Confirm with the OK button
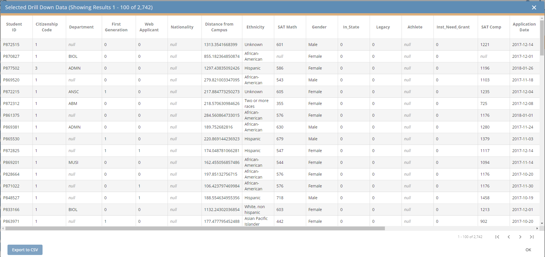 click(x=528, y=250)
